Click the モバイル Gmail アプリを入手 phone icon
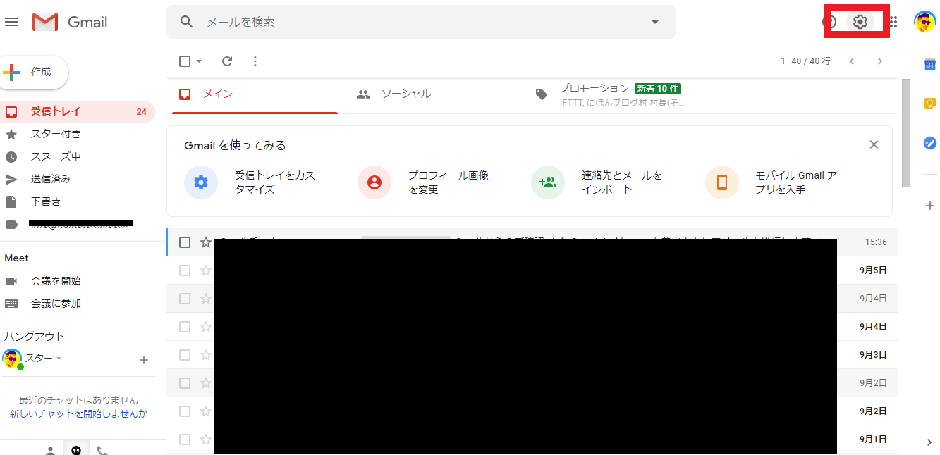 coord(722,182)
